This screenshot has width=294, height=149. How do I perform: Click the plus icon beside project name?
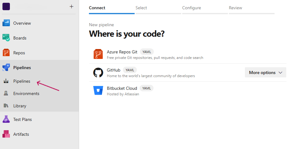point(71,6)
